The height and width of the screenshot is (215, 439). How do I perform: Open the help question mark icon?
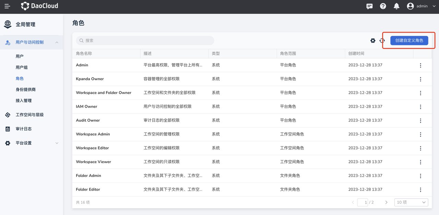(383, 6)
